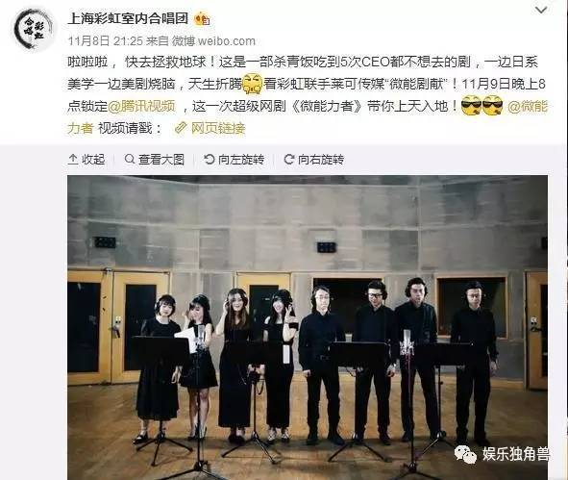Screen dimensions: 568x480
Task: Open 上海彩虹室内合唱团 profile name link
Action: 128,18
